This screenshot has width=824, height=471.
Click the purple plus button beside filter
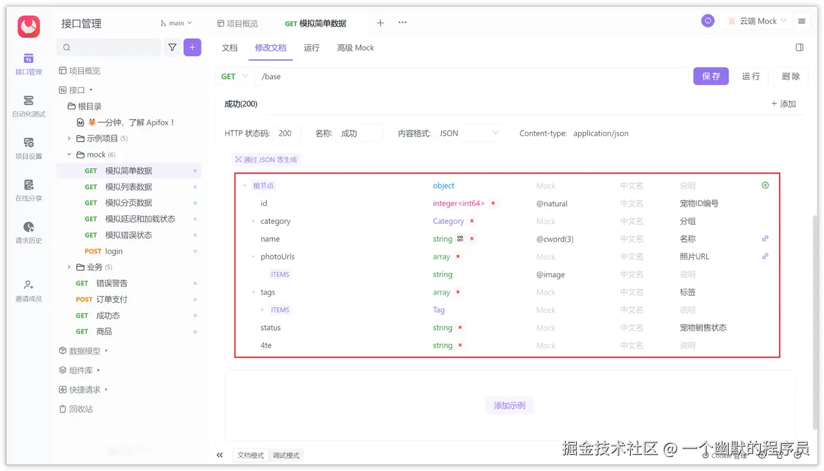tap(192, 47)
